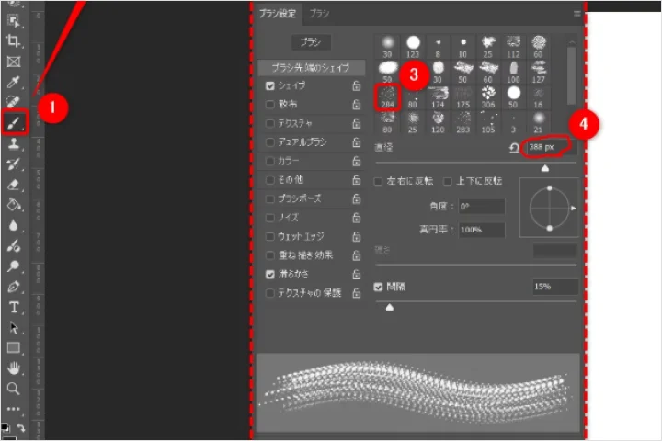662x441 pixels.
Task: Open the Edit Toolbar three-dots menu
Action: [14, 409]
